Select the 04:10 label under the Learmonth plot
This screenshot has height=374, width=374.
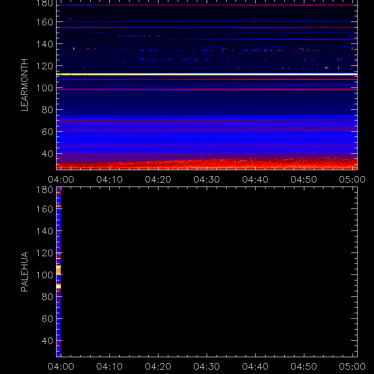(x=109, y=180)
